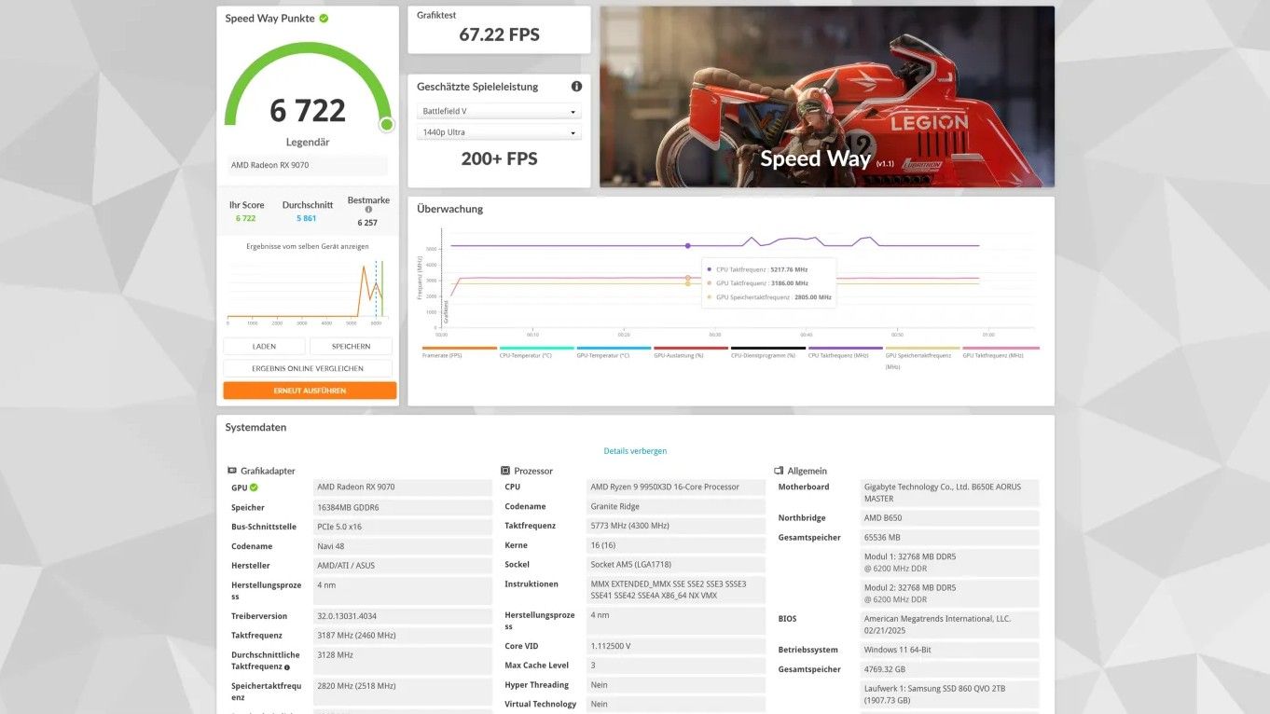Click the info icon by Durchschnittliche Taktfrequenz

tap(287, 667)
